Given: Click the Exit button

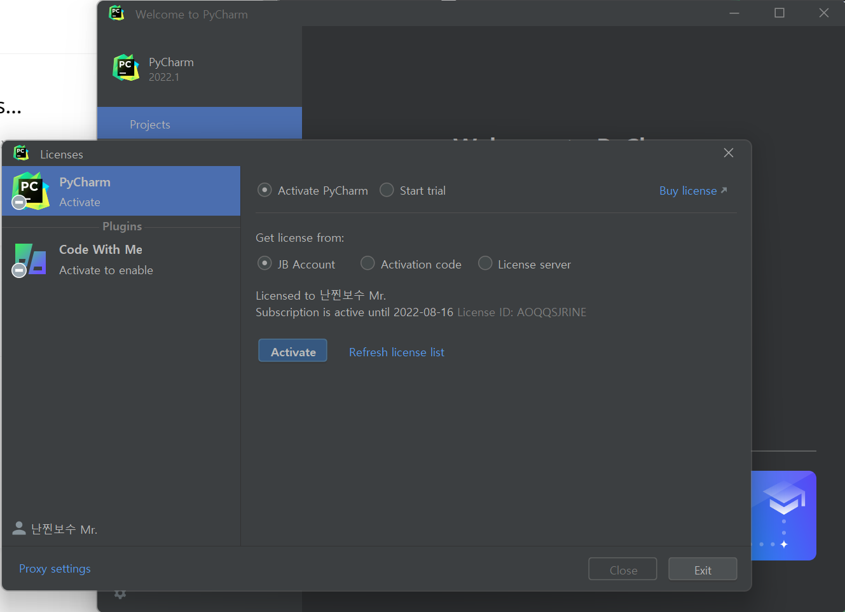Looking at the screenshot, I should 703,569.
